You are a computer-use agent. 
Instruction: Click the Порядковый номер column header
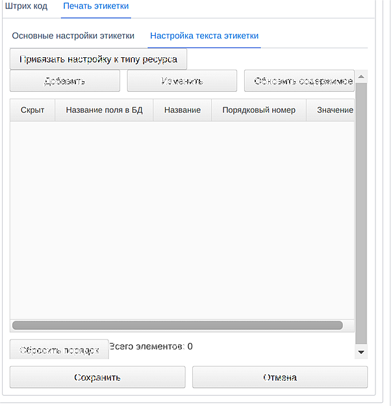coord(259,110)
